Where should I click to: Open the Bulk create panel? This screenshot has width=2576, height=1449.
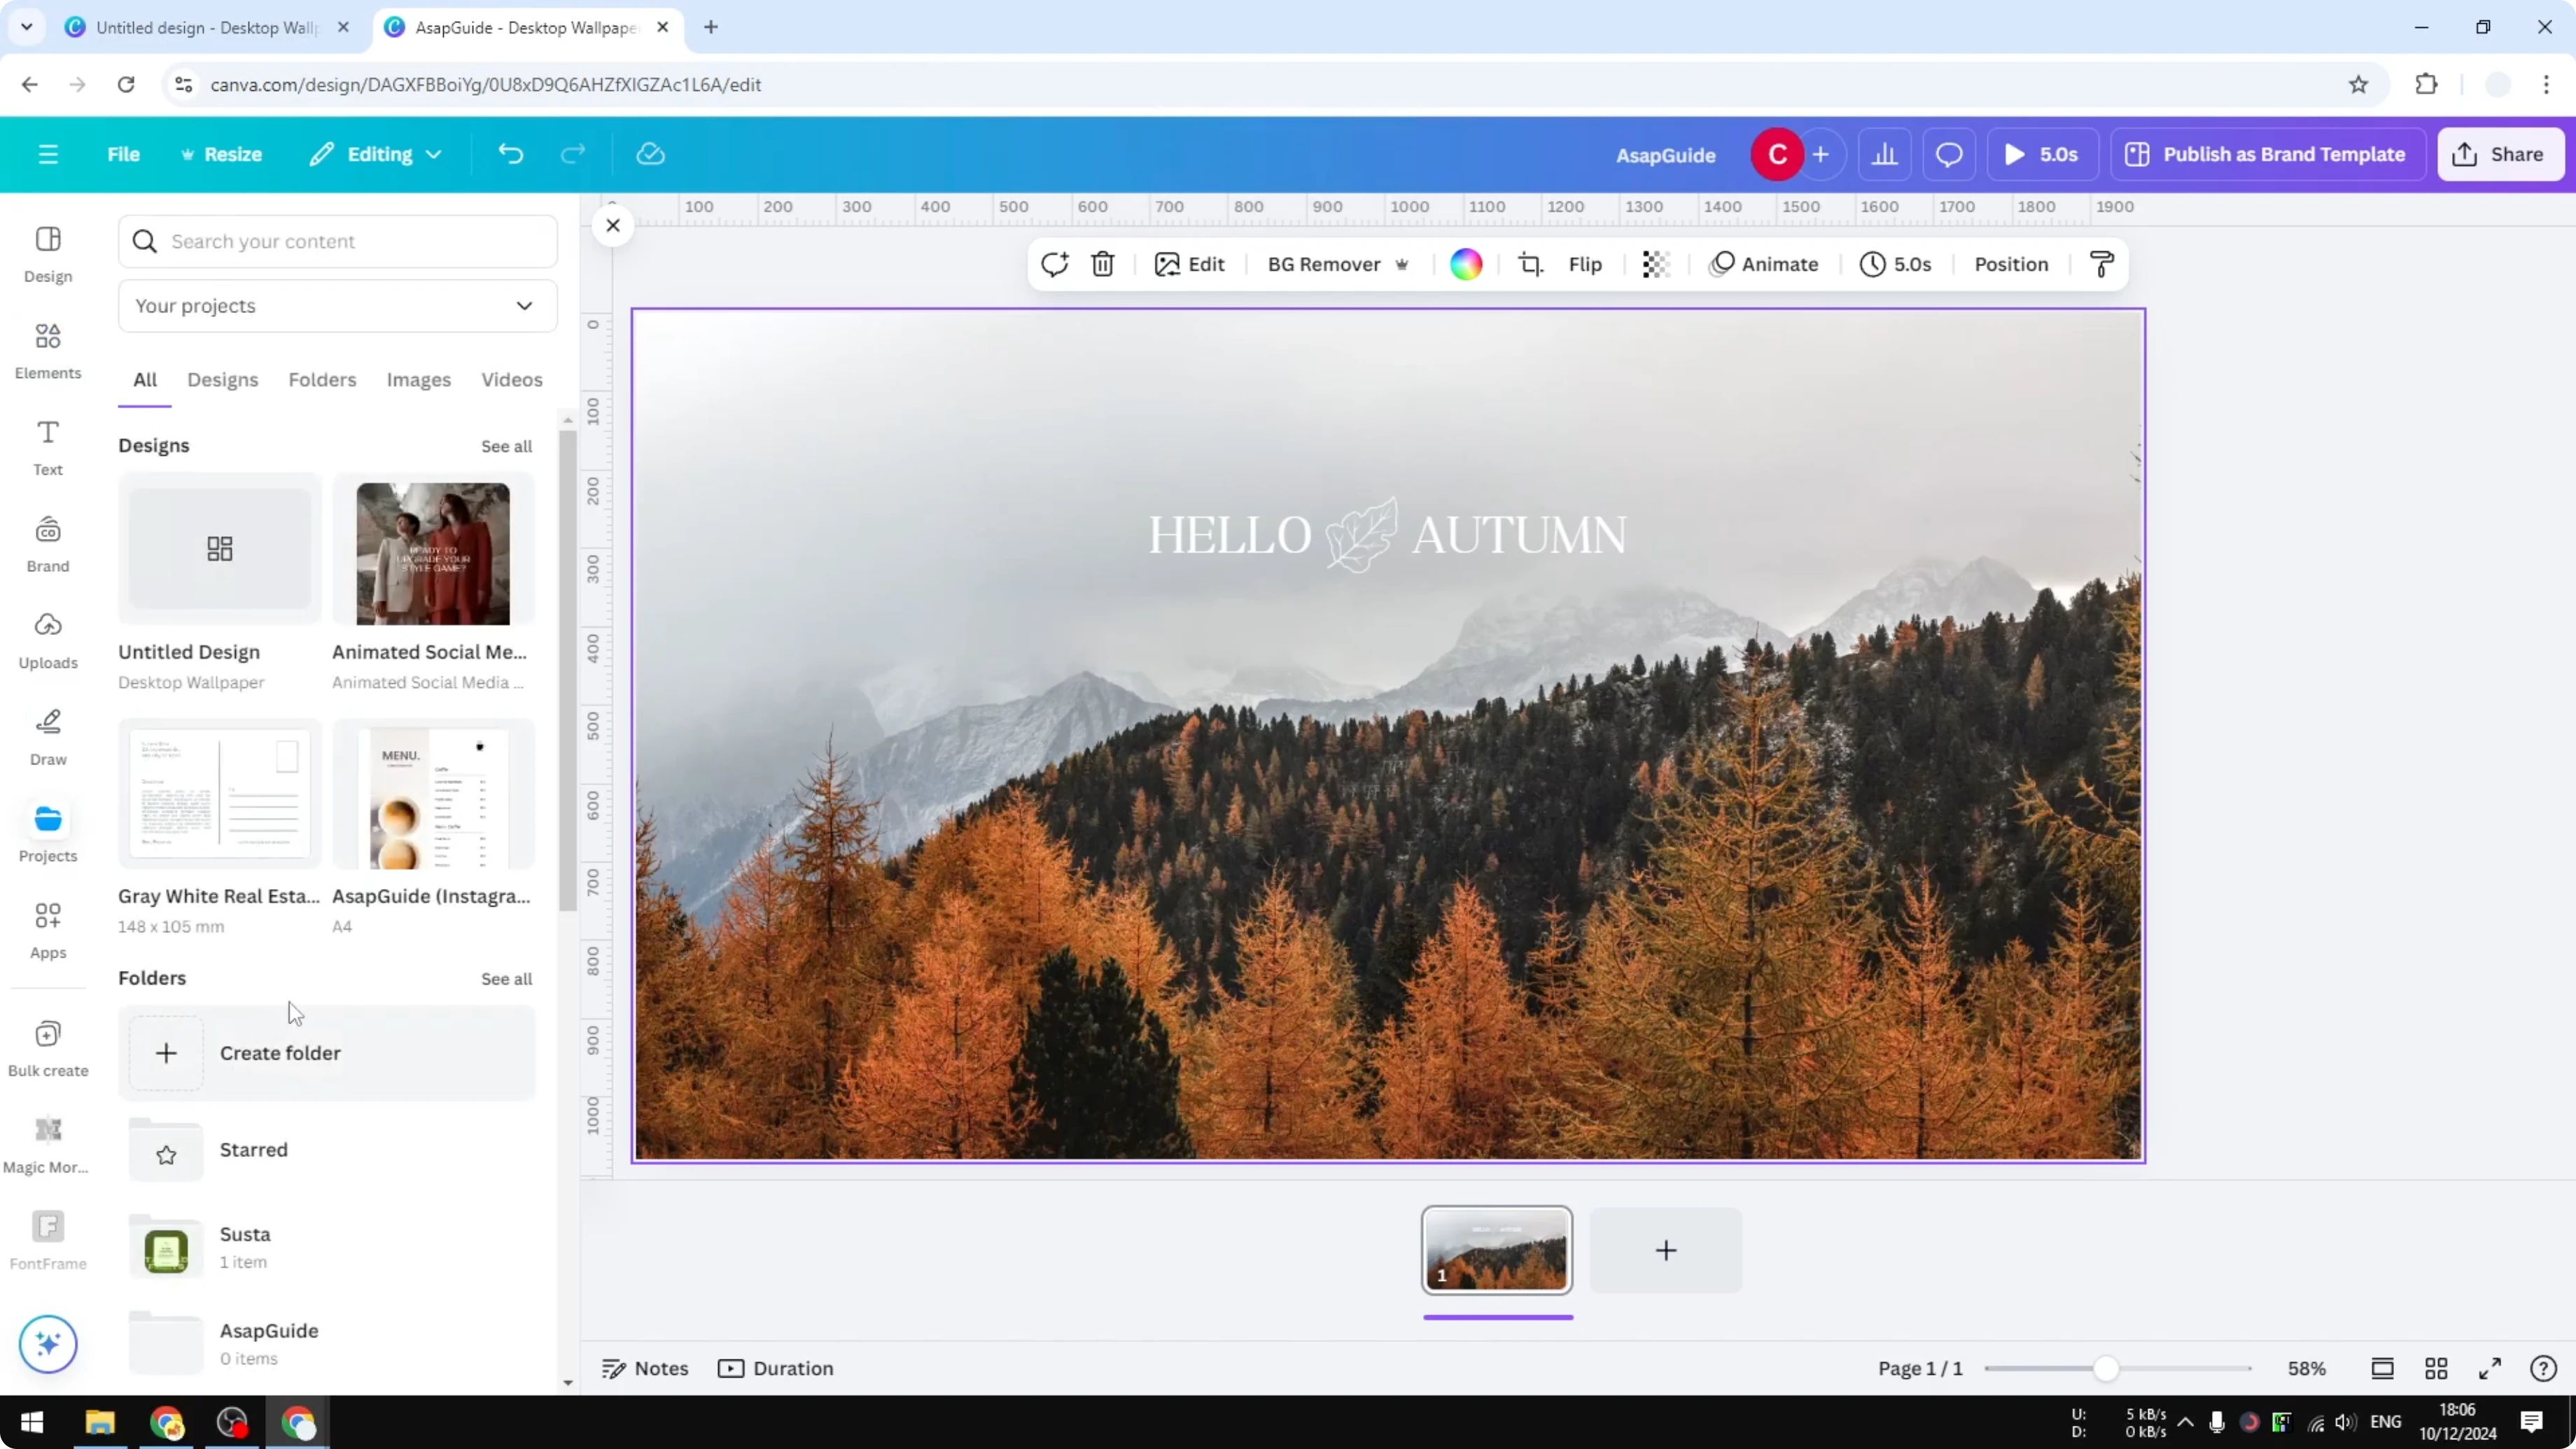coord(47,1046)
